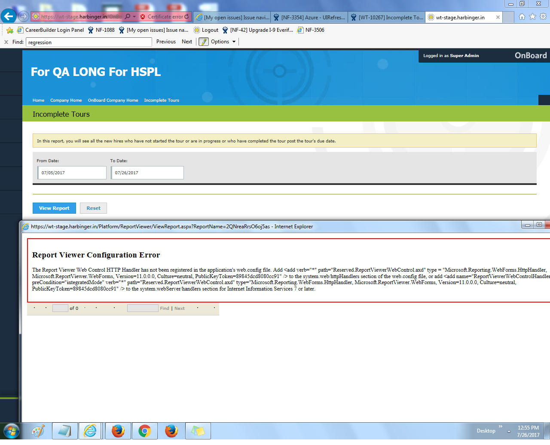Click Next link in report viewer toolbar

[180, 309]
